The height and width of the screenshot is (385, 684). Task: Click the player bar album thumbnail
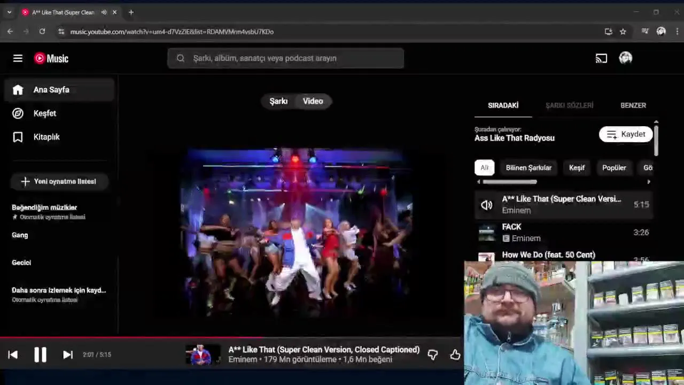pyautogui.click(x=203, y=355)
